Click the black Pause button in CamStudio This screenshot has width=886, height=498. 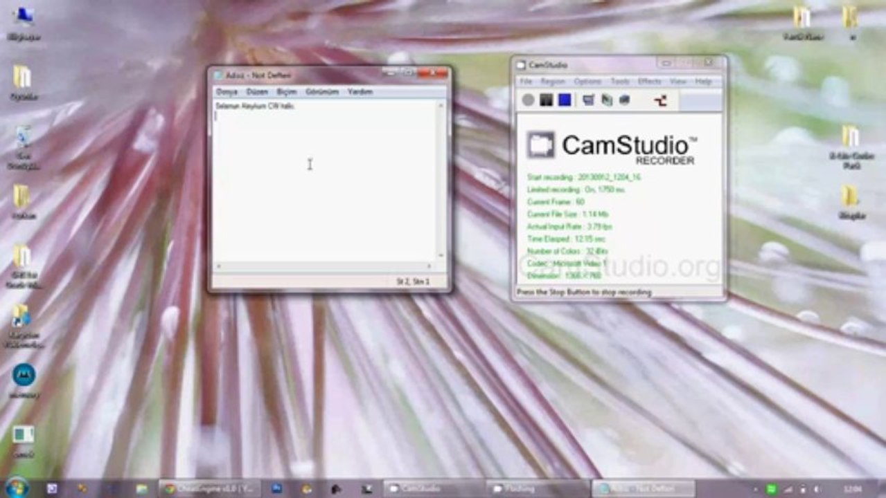(x=546, y=100)
